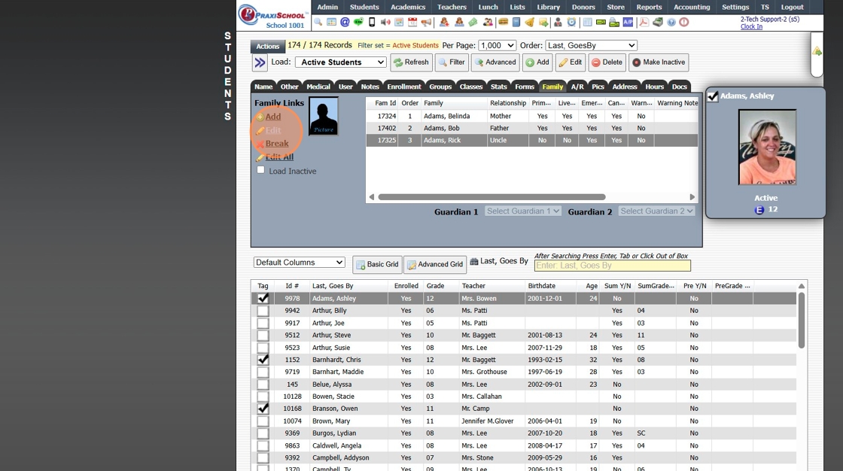
Task: Open the Per Page 1,000 dropdown
Action: (498, 46)
